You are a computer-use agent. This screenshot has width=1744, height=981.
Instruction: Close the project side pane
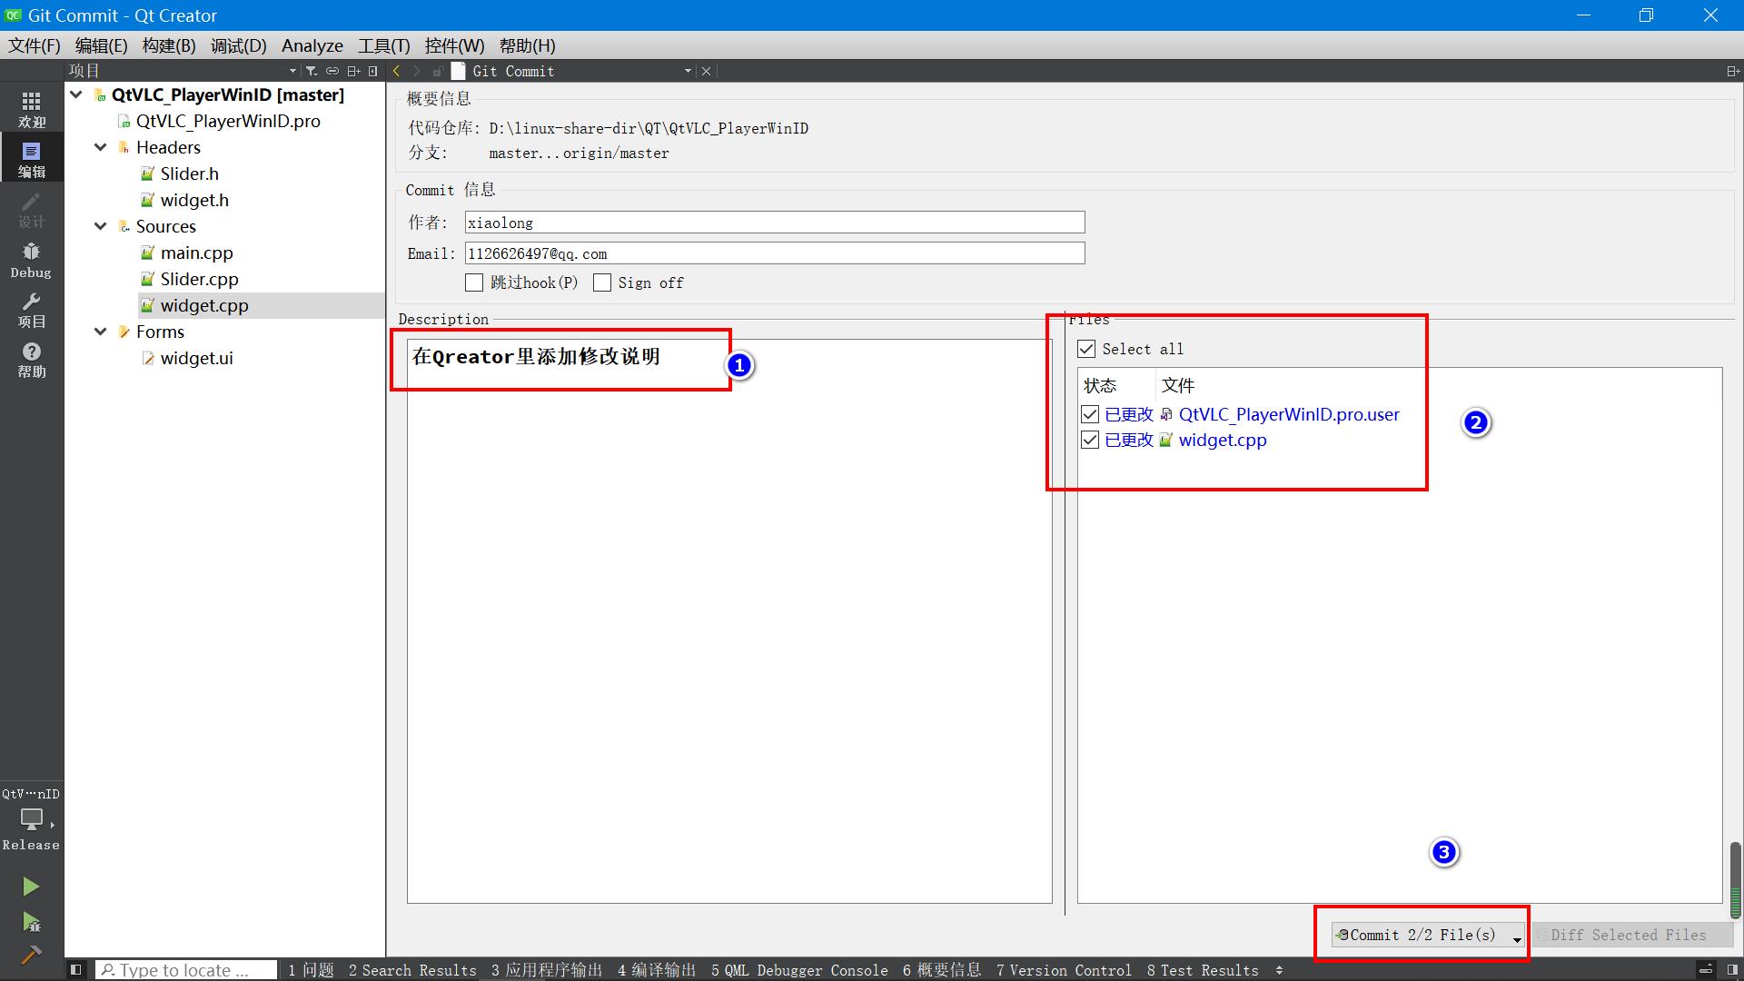pos(373,71)
